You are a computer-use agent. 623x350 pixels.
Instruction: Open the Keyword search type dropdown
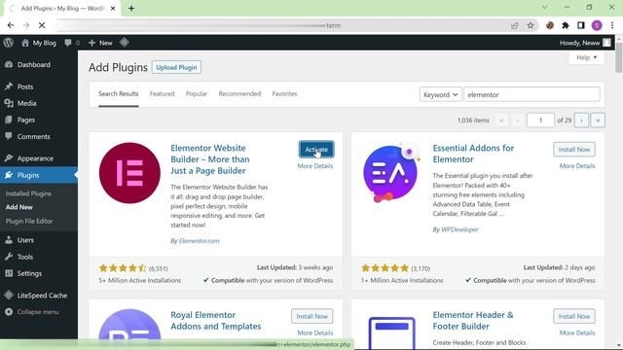click(x=441, y=94)
